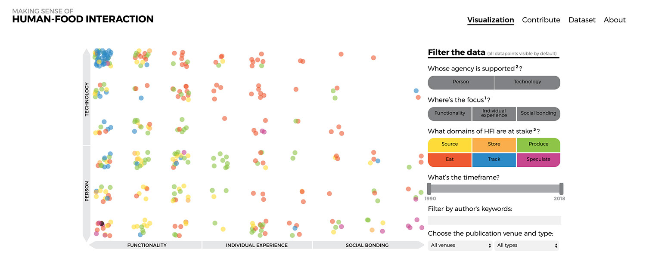Screen dimensions: 646x258
Task: Toggle the Technology agency filter
Action: 527,82
